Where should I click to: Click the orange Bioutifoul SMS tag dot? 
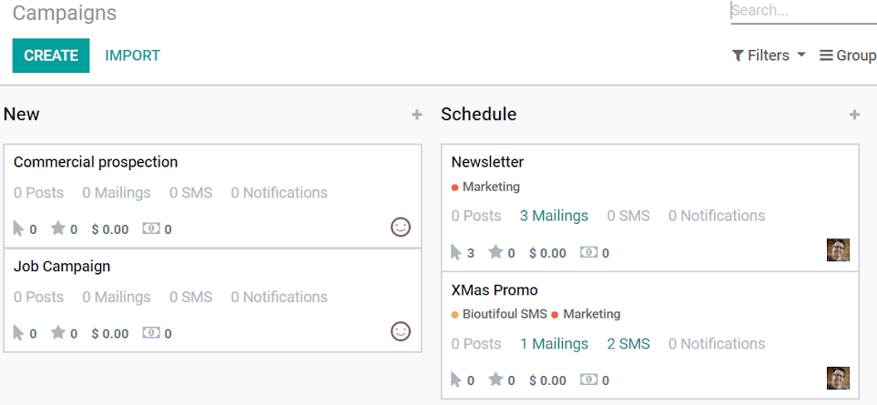point(454,315)
